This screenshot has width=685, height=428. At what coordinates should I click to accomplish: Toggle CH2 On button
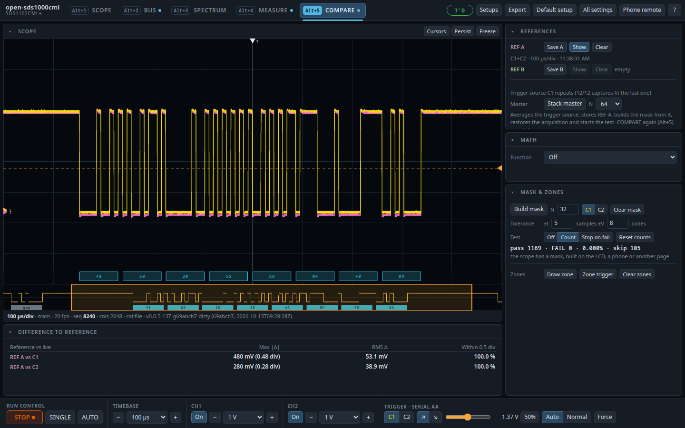(295, 417)
